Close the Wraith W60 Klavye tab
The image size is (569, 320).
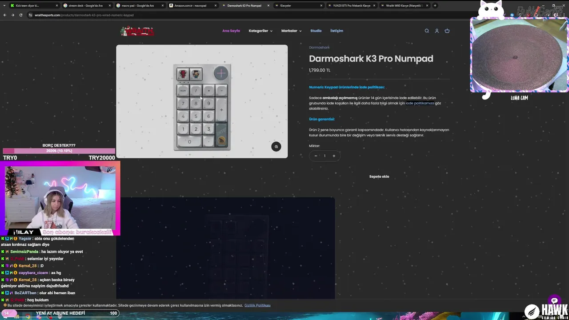[427, 5]
